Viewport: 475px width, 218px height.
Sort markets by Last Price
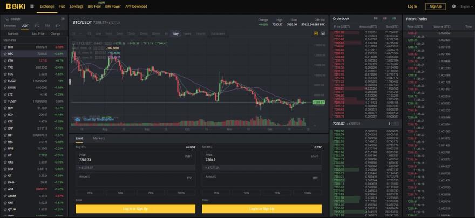[38, 33]
